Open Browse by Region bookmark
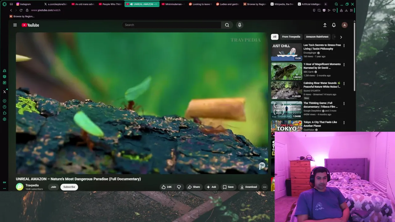 click(x=22, y=16)
